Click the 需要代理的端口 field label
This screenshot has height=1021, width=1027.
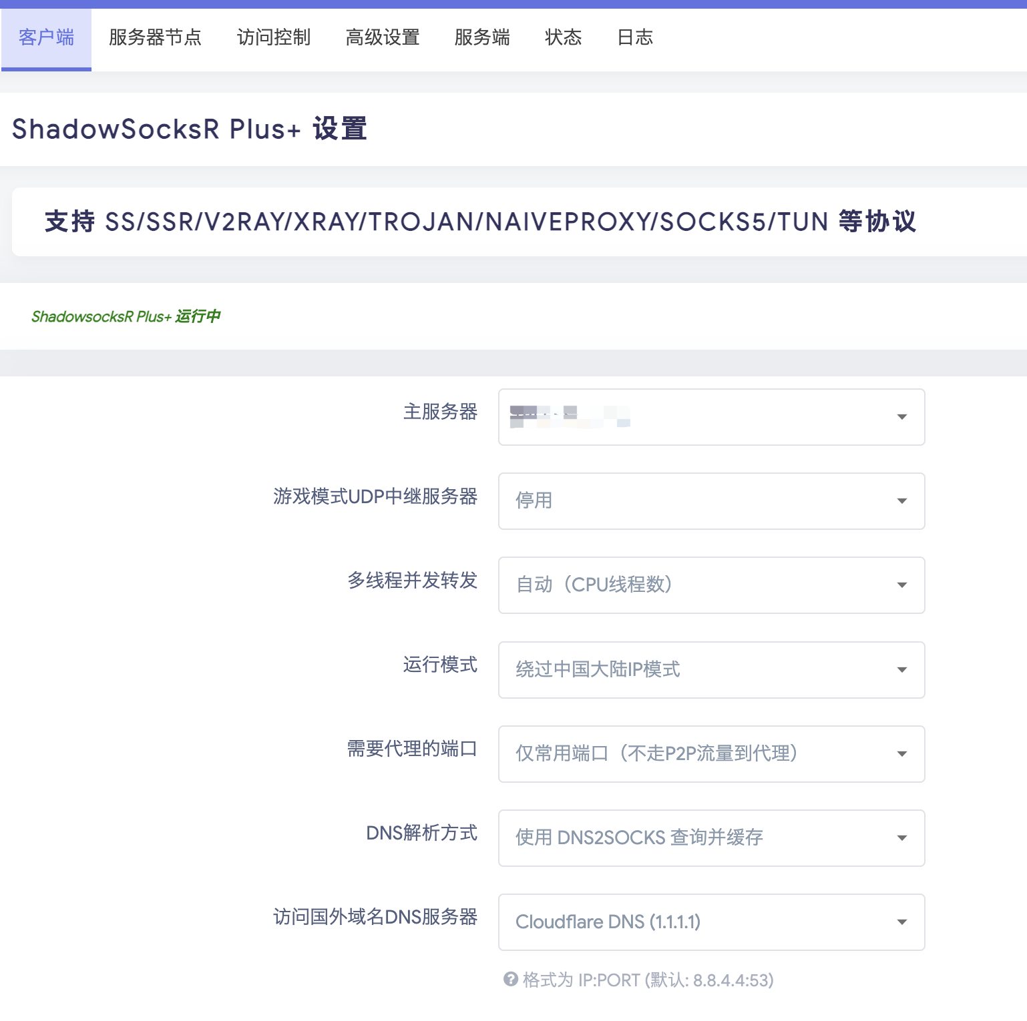pyautogui.click(x=412, y=749)
